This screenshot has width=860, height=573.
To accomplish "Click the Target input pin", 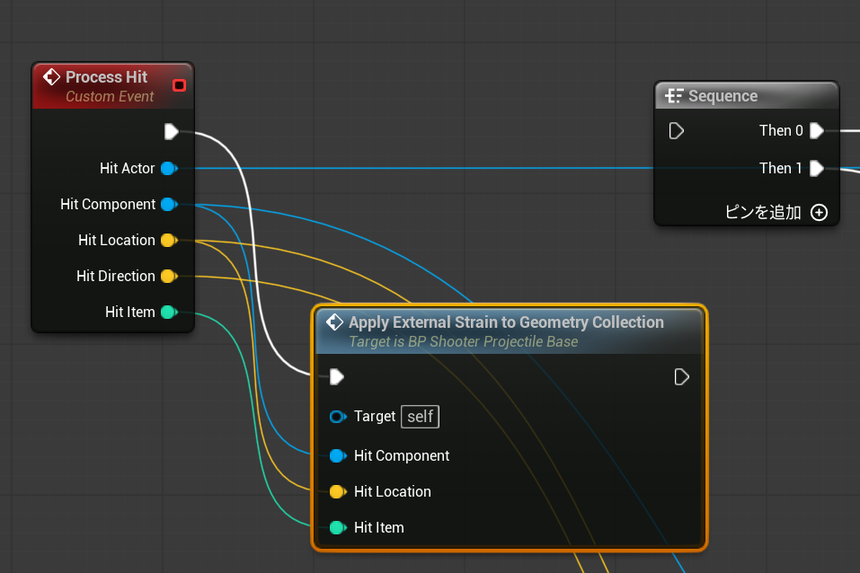I will point(337,417).
